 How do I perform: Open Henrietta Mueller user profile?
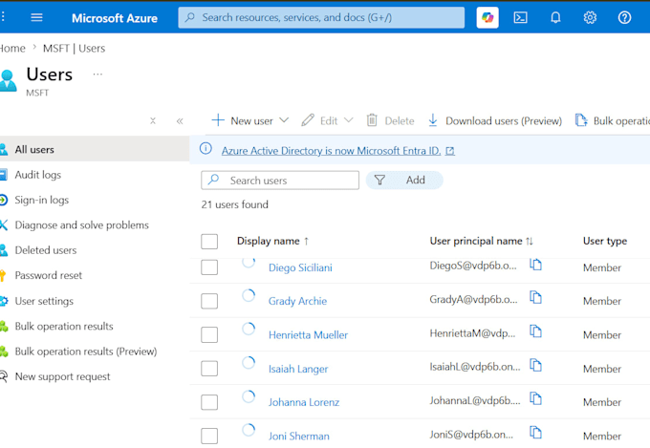click(308, 335)
